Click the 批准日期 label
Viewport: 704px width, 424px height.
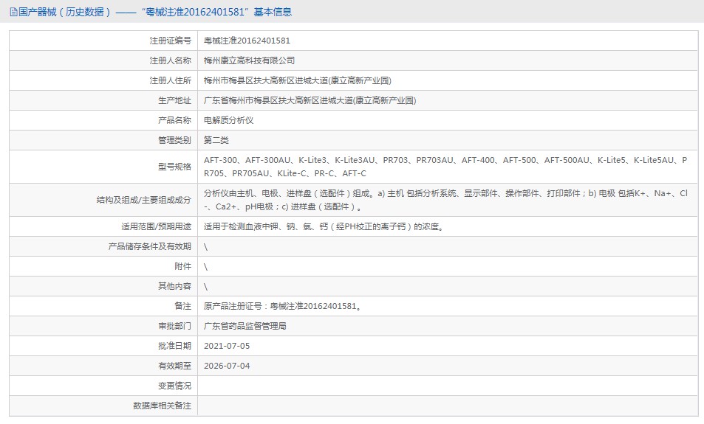click(174, 346)
